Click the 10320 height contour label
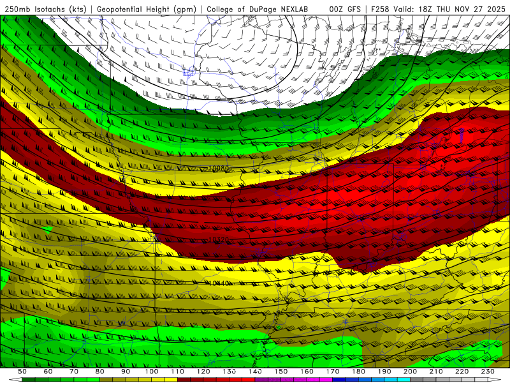 click(x=219, y=240)
